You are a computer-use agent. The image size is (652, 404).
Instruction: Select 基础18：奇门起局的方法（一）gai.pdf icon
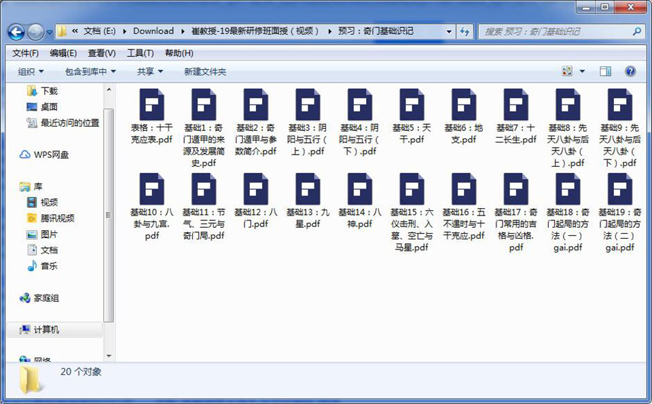[x=568, y=189]
